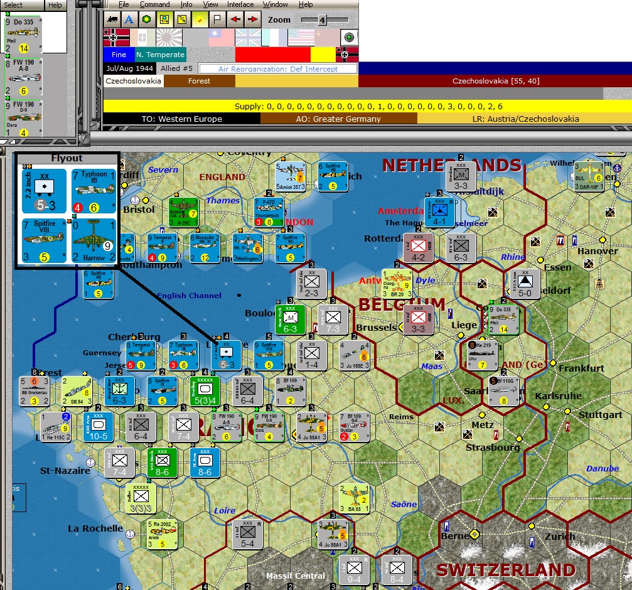Select the Japanese rising sun flag
Viewport: 632px width, 590px height.
(169, 38)
